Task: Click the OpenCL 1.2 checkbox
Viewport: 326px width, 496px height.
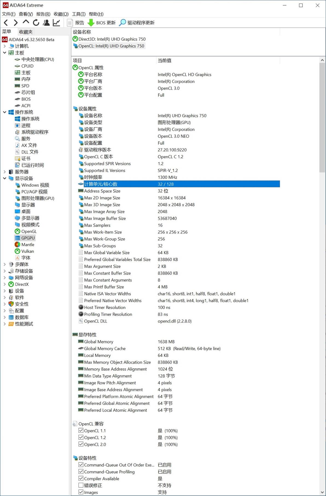Action: (81, 437)
